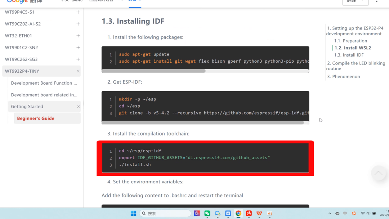Click 'Install the following packages' step text
This screenshot has height=219, width=389.
click(x=146, y=37)
